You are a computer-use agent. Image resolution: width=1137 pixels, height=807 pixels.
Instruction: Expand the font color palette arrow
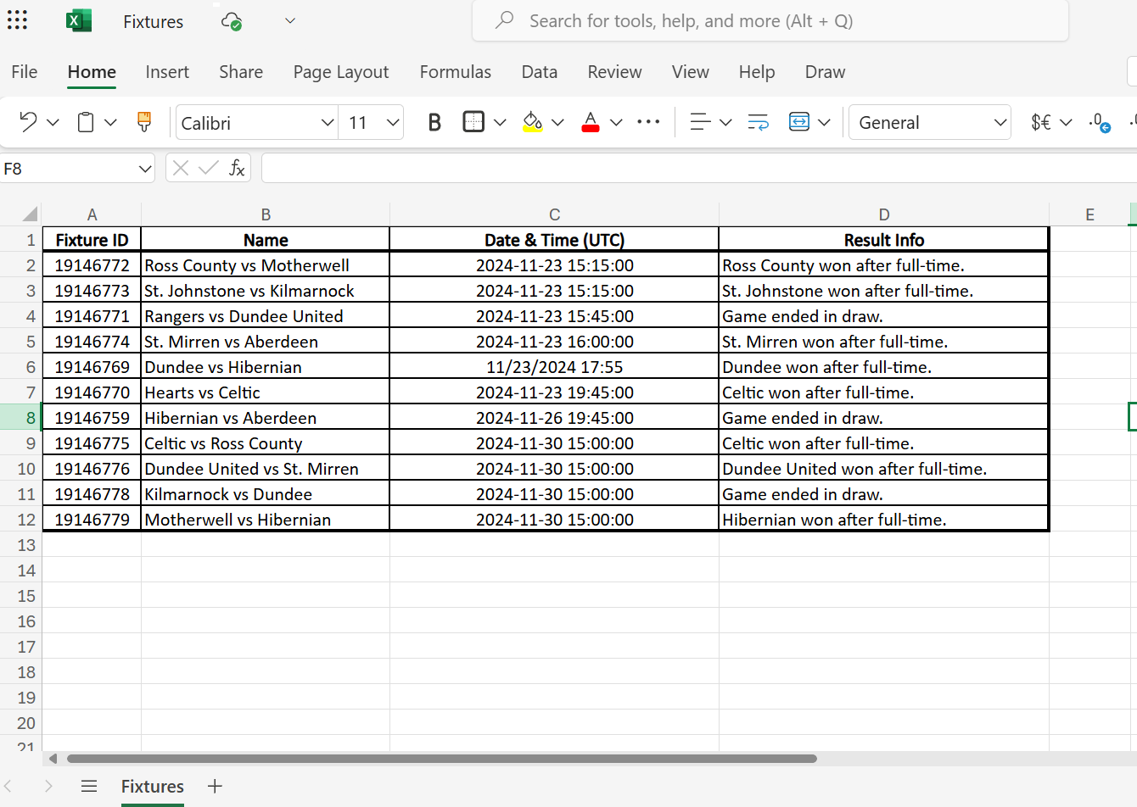[x=616, y=123]
